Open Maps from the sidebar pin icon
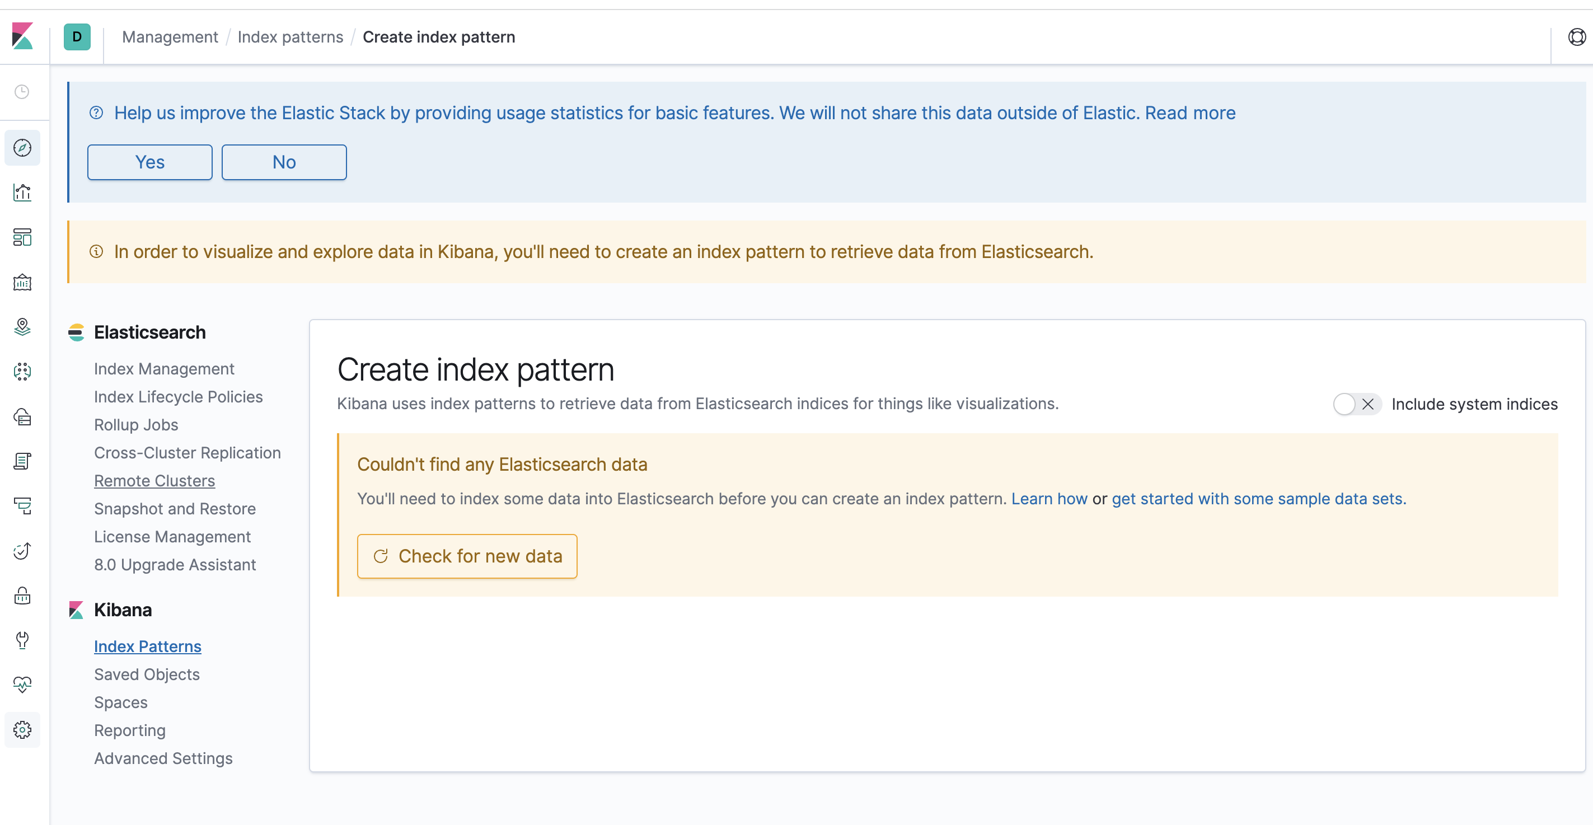Image resolution: width=1593 pixels, height=825 pixels. point(22,327)
